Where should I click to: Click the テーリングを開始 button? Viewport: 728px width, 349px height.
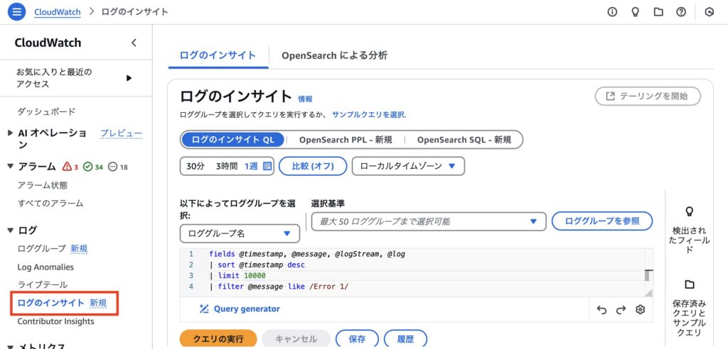click(648, 96)
